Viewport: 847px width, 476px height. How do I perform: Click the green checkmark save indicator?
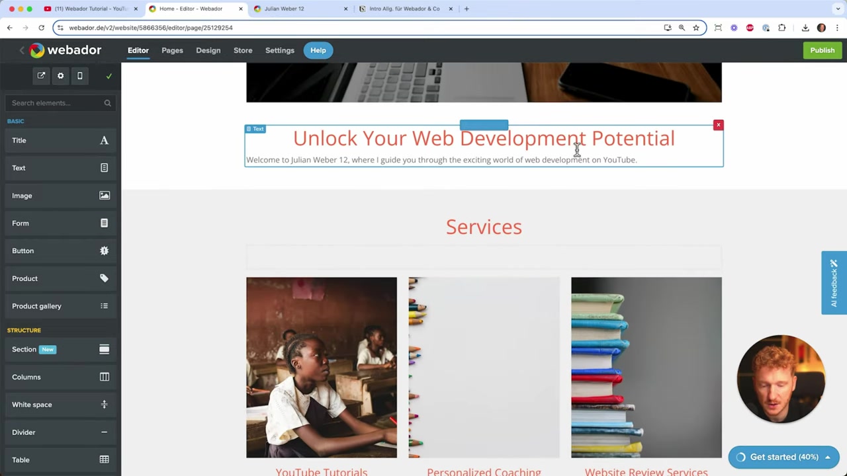(109, 76)
